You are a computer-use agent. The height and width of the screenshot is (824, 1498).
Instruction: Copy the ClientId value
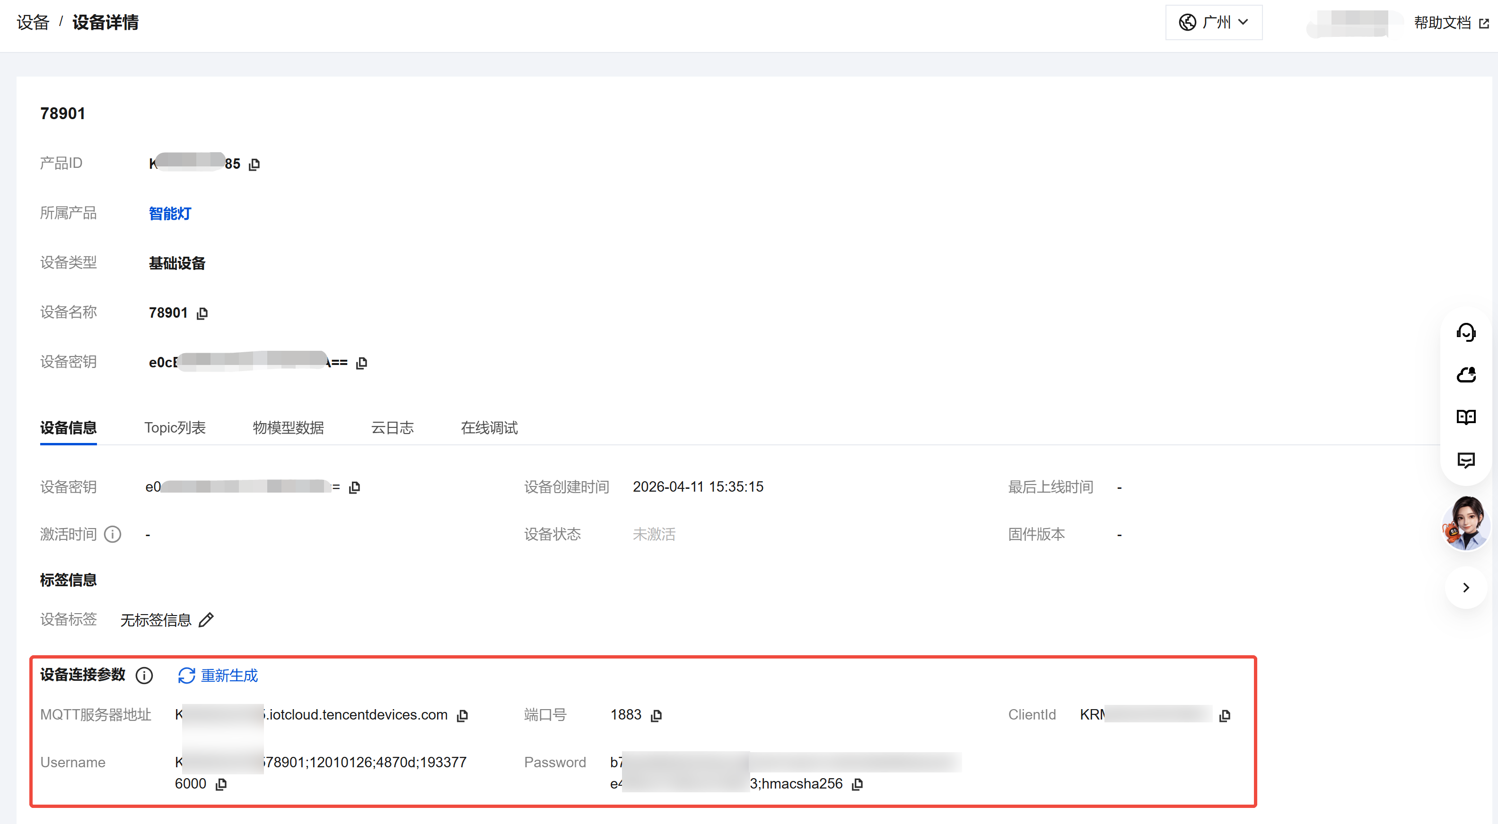click(x=1225, y=715)
